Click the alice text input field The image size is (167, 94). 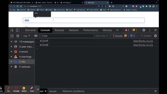[x=84, y=20]
